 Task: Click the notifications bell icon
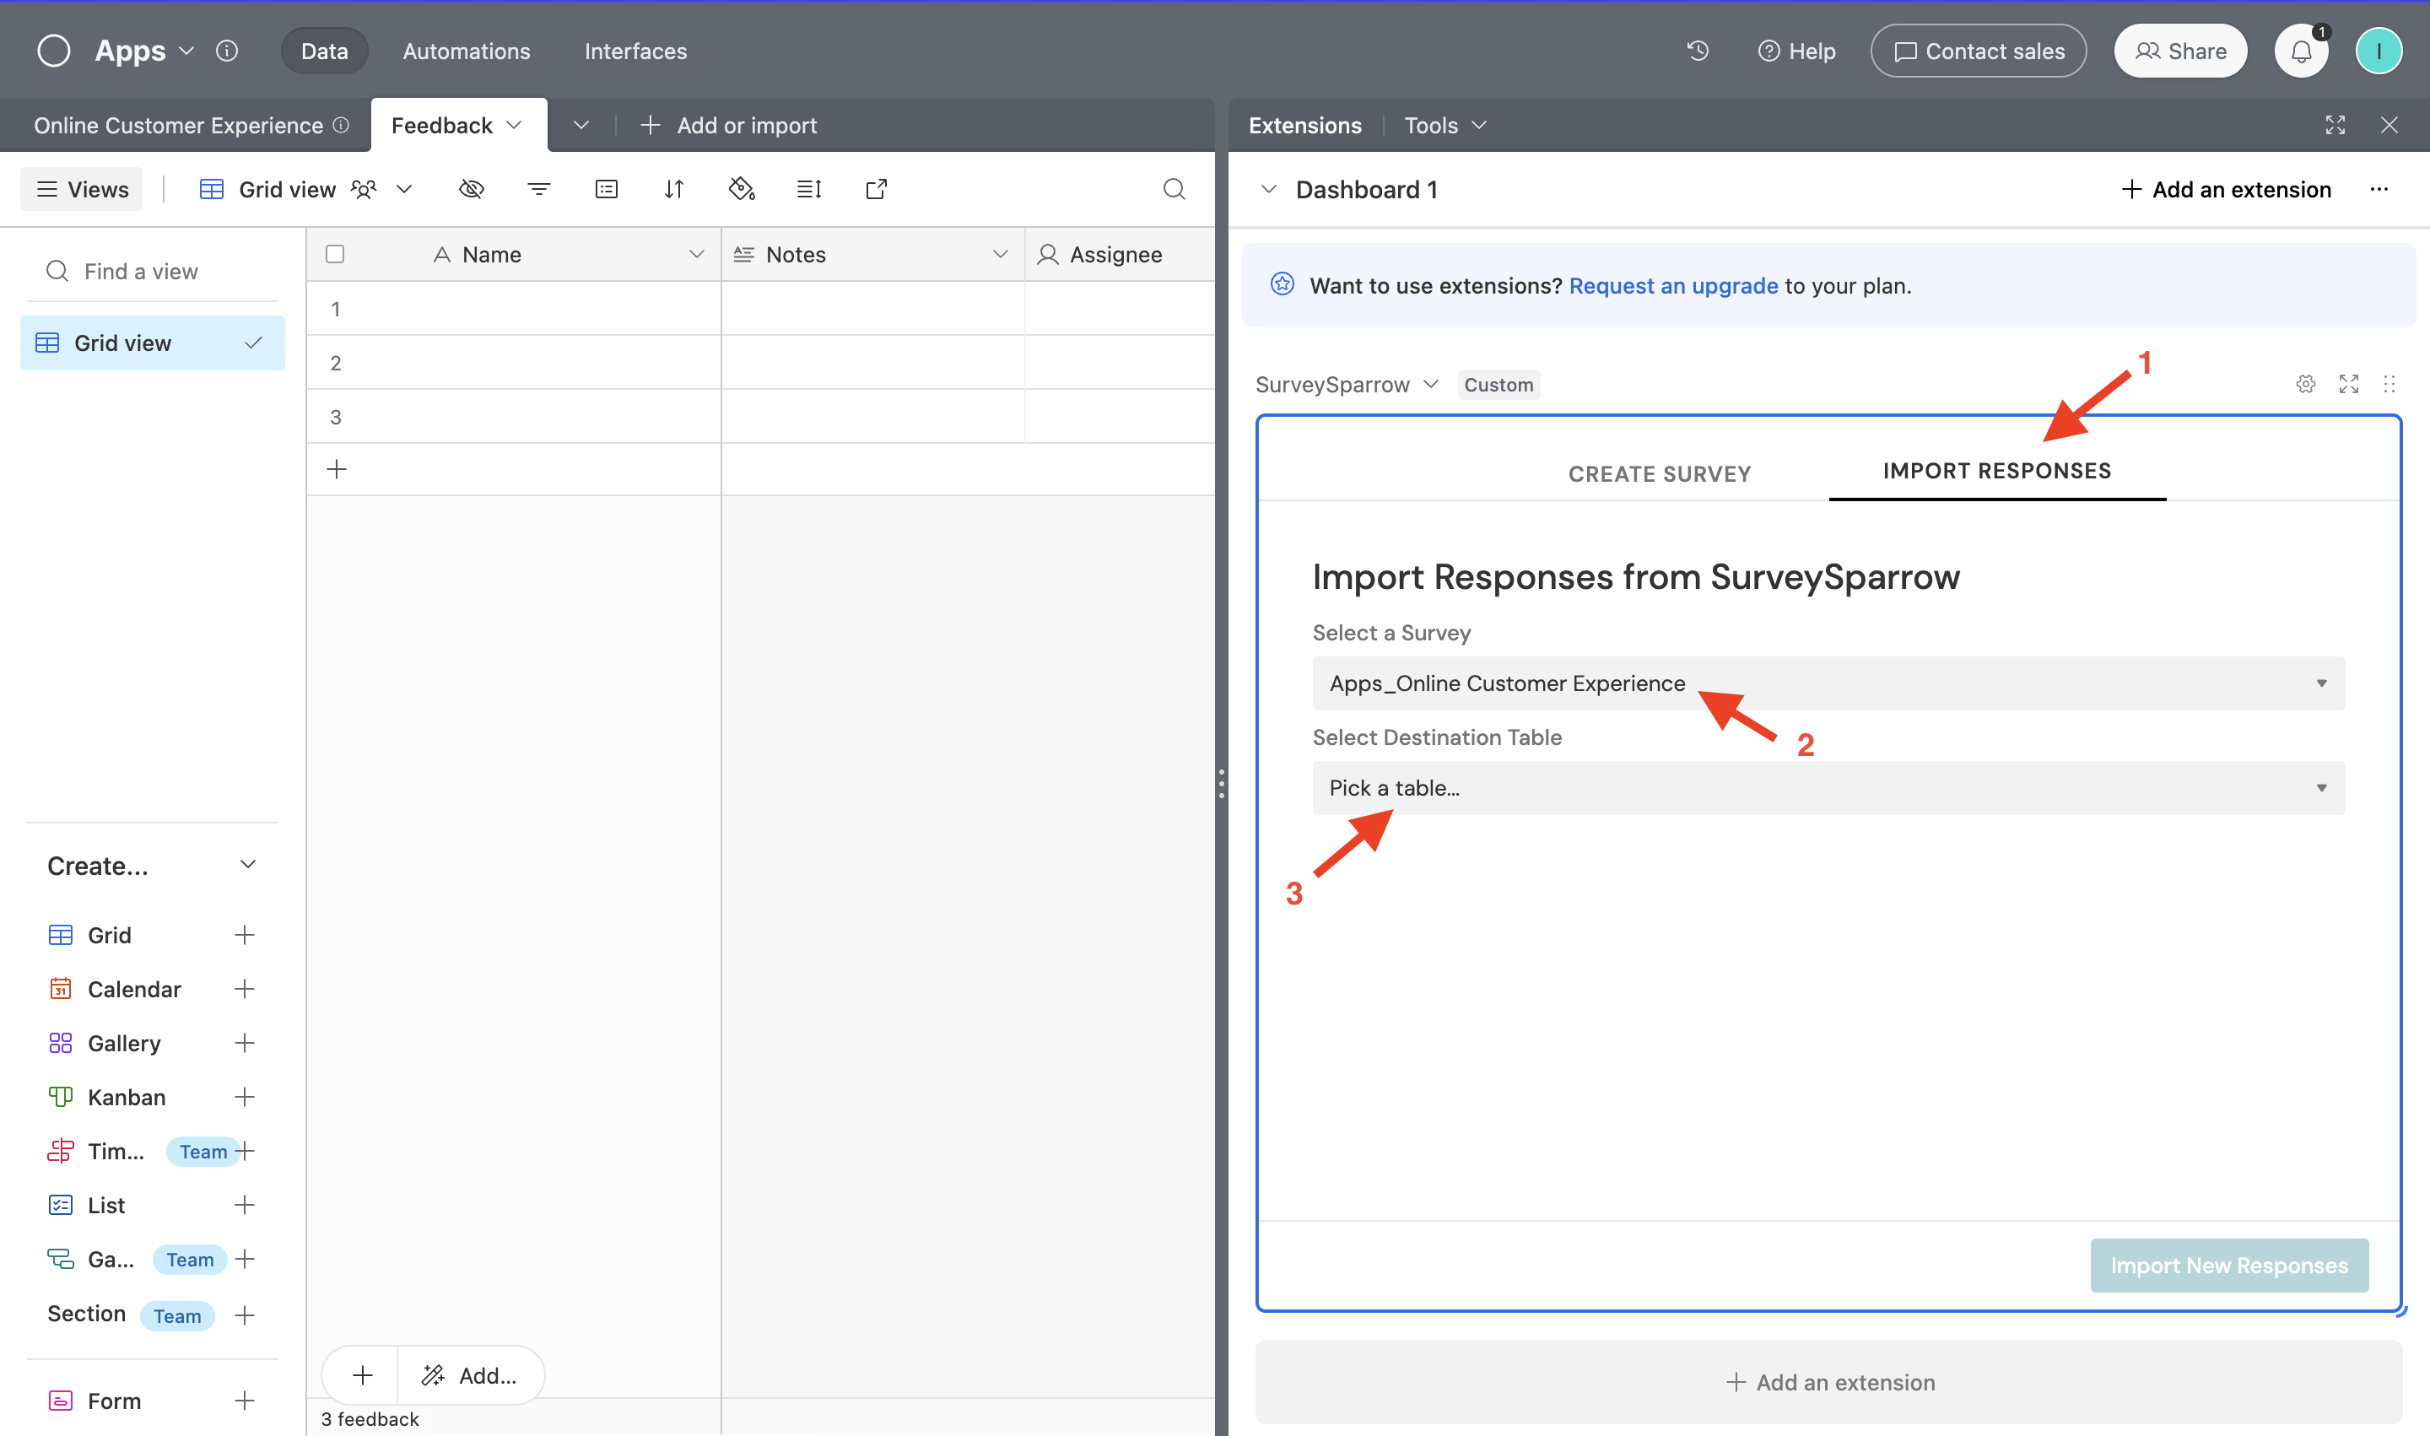[x=2301, y=51]
